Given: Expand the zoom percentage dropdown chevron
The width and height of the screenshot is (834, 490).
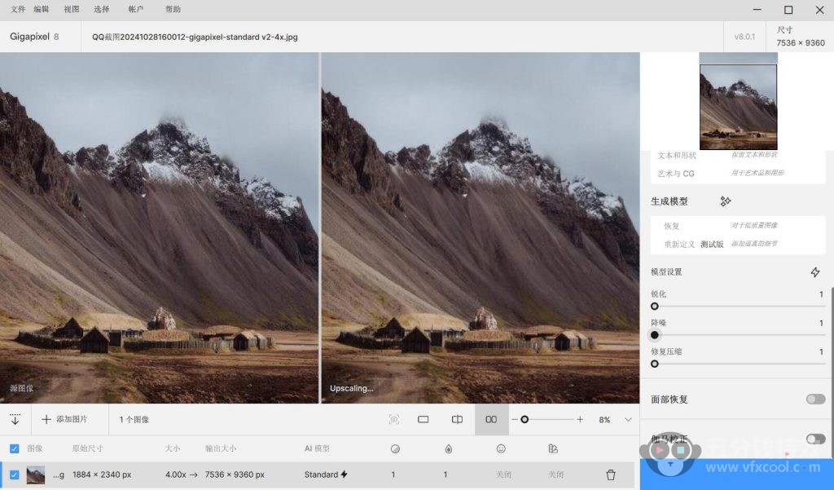Looking at the screenshot, I should point(628,419).
